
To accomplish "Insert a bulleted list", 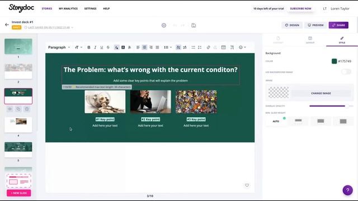I will (x=194, y=47).
